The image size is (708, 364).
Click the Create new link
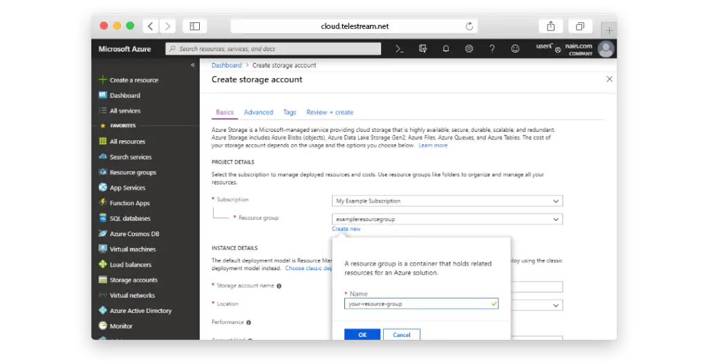click(x=346, y=229)
